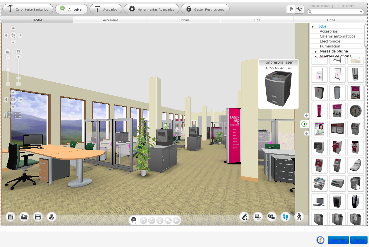Switch to the Accesorios tab

click(110, 20)
